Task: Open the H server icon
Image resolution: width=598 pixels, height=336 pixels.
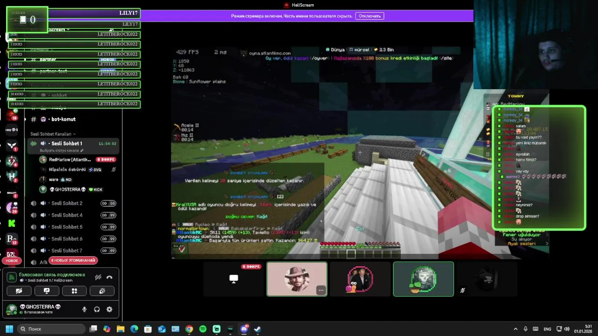Action: 12,176
